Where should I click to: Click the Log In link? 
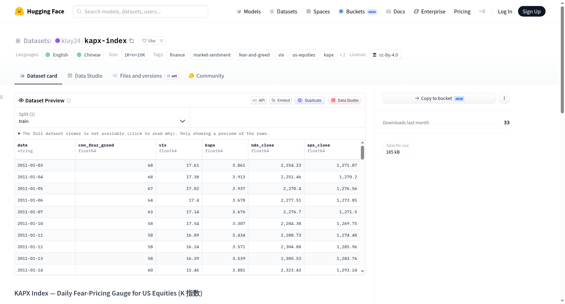[x=505, y=11]
